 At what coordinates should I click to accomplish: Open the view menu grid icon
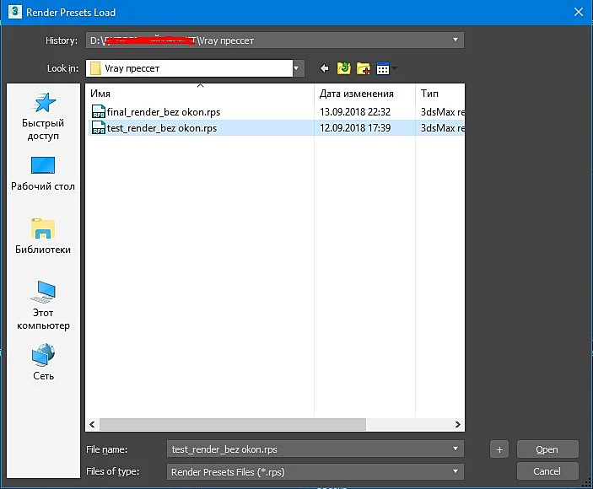(x=383, y=68)
